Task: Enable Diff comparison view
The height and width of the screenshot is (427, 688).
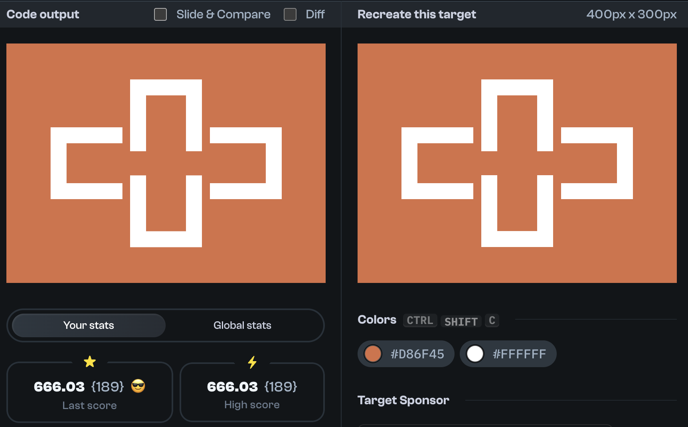Action: [290, 14]
